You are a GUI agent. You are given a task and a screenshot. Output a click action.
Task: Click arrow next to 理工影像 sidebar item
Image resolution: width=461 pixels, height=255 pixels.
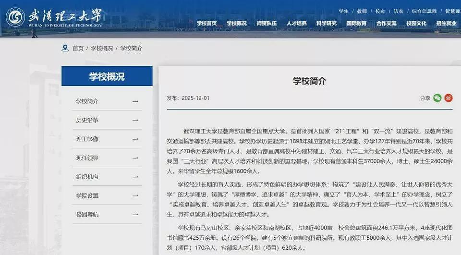pyautogui.click(x=135, y=139)
